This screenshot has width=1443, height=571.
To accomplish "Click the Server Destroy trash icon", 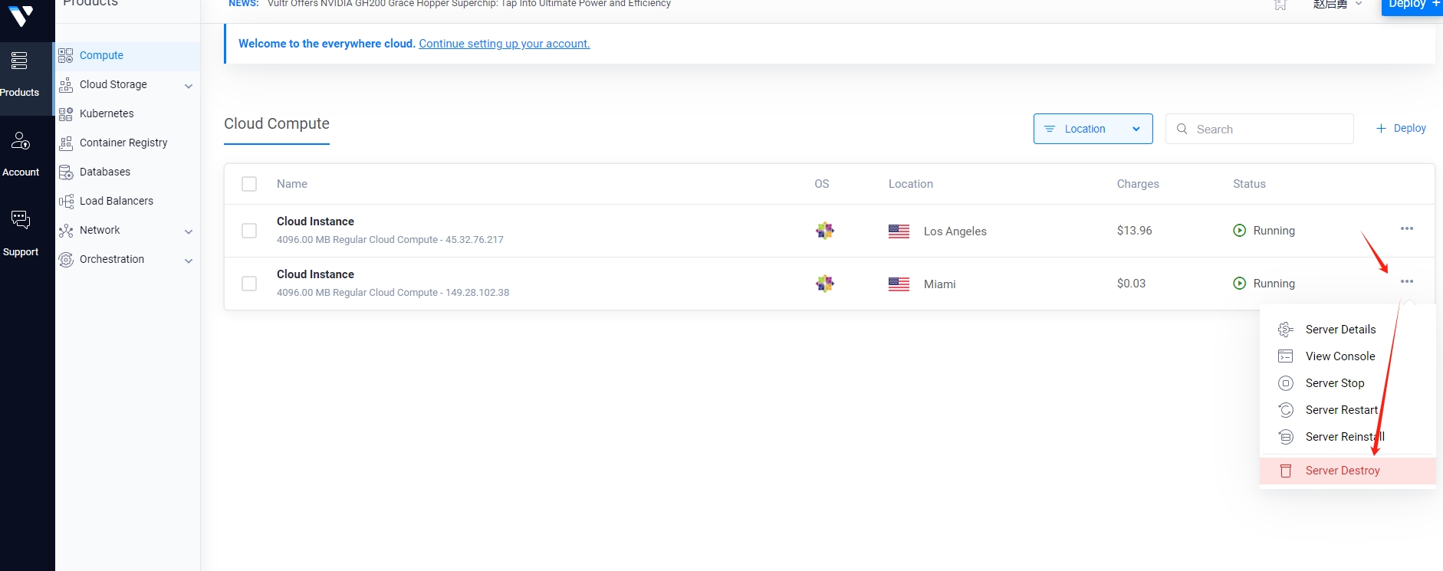I will [1286, 471].
